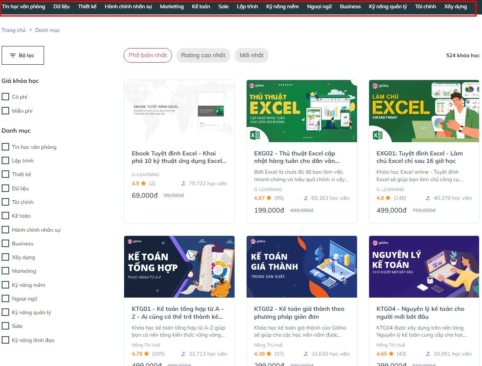
Task: Open Thiết kế in top navigation bar
Action: [x=87, y=7]
